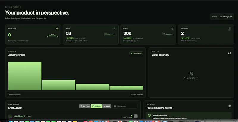The image size is (238, 122).
Task: Click the third bar in Activity over time
Action: [93, 87]
